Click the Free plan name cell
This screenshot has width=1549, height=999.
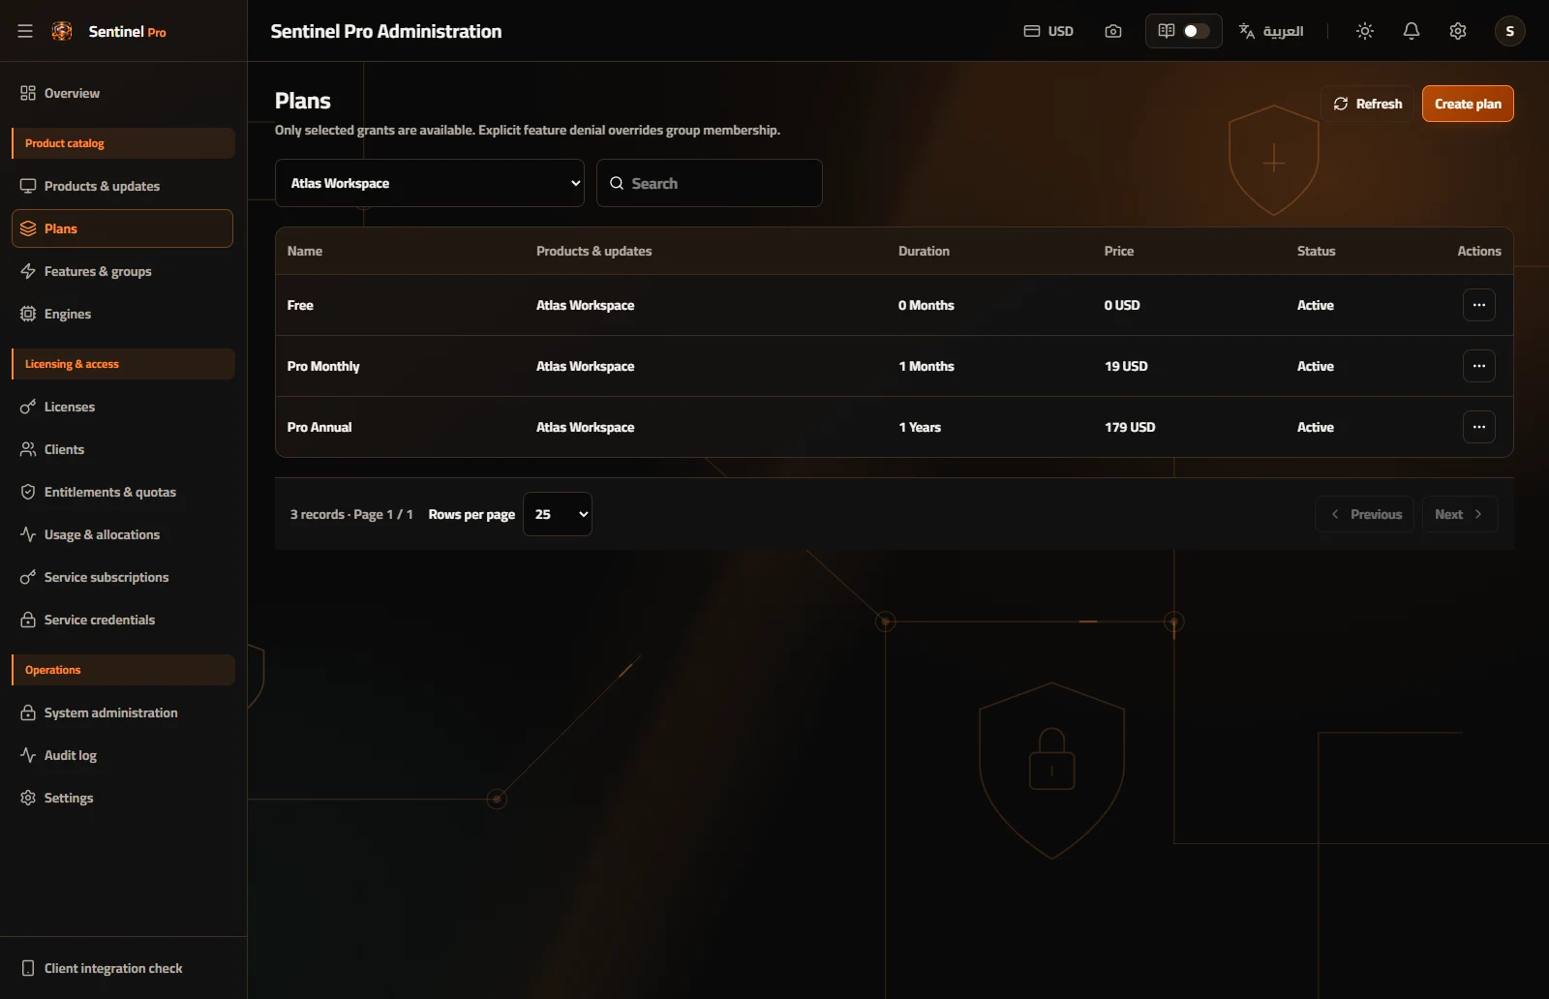point(300,305)
